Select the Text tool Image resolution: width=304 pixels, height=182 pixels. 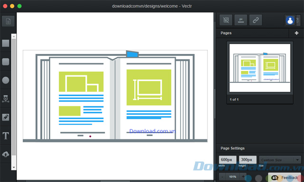point(6,136)
